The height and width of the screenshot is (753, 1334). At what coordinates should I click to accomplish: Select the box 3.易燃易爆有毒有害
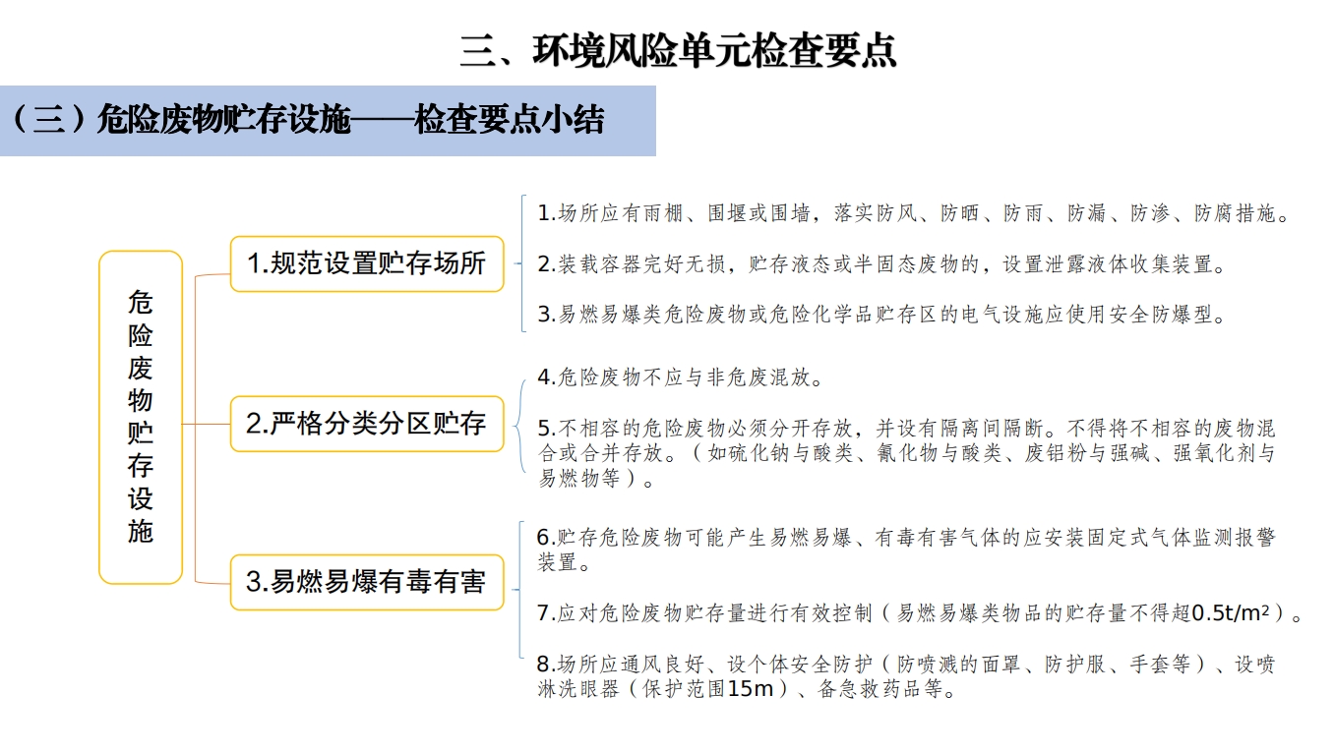[367, 582]
